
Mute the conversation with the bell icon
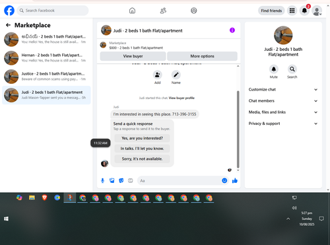click(x=274, y=69)
